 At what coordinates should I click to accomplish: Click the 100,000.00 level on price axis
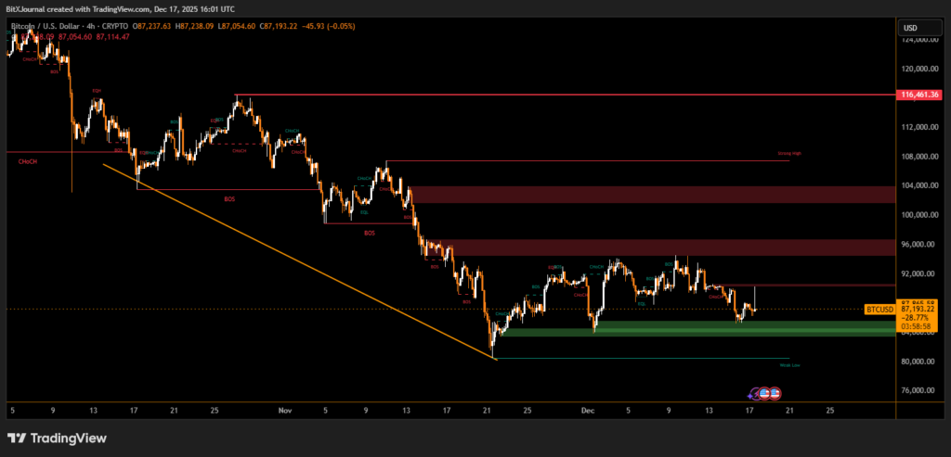click(920, 215)
